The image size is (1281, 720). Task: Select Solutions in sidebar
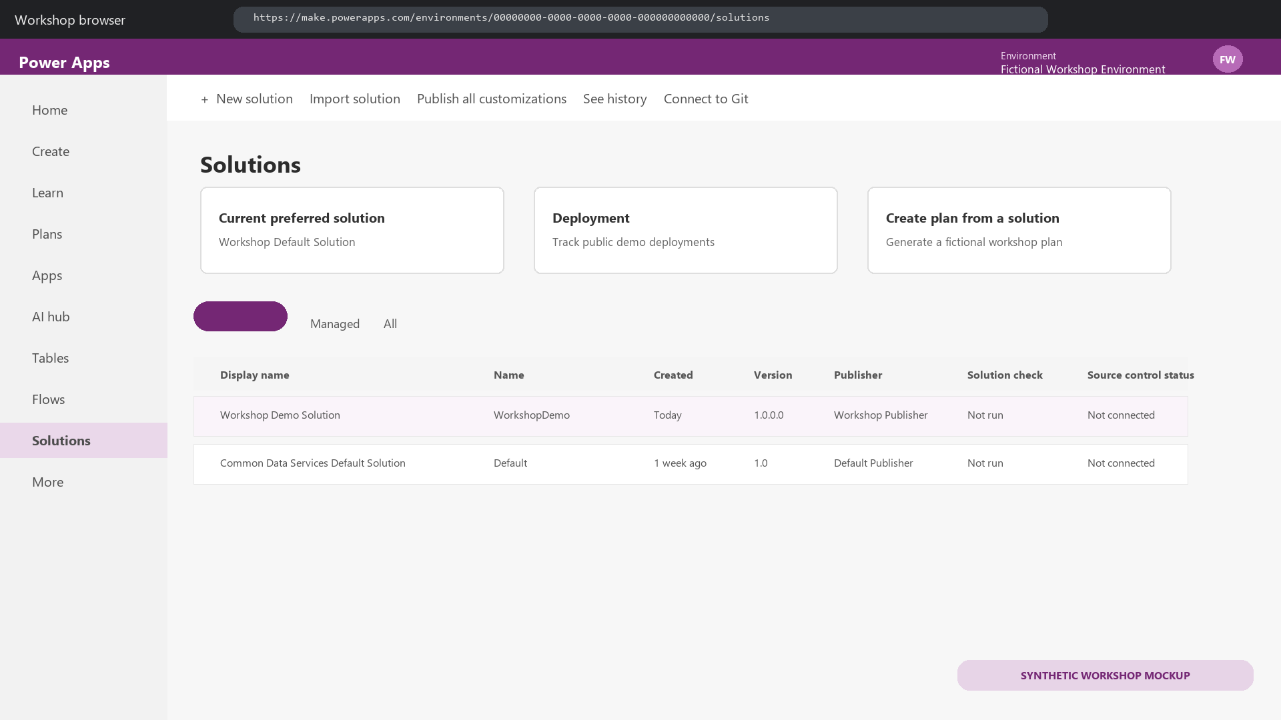(83, 441)
